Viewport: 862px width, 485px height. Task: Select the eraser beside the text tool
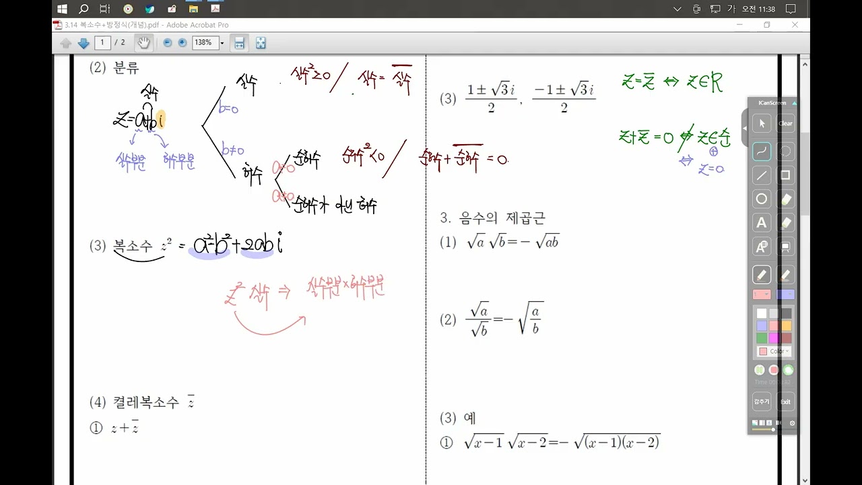point(785,222)
